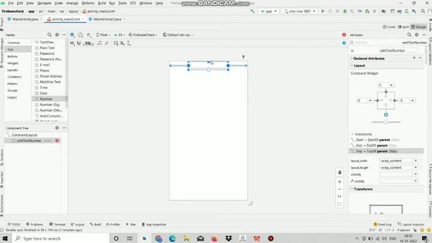
Task: Open API 31 version dropdown
Action: point(120,35)
